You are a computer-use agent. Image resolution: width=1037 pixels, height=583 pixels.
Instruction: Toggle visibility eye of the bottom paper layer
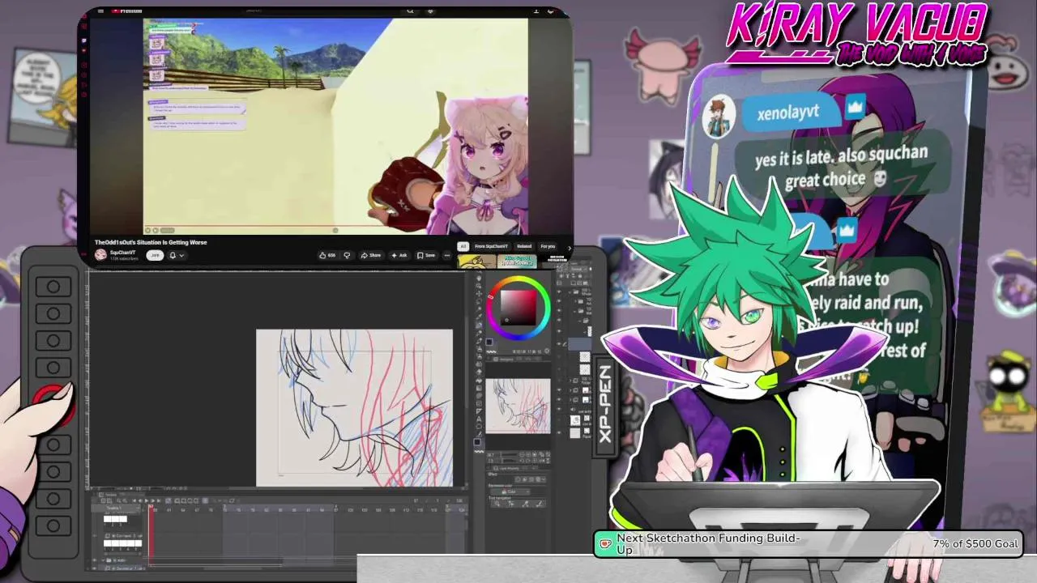[559, 432]
